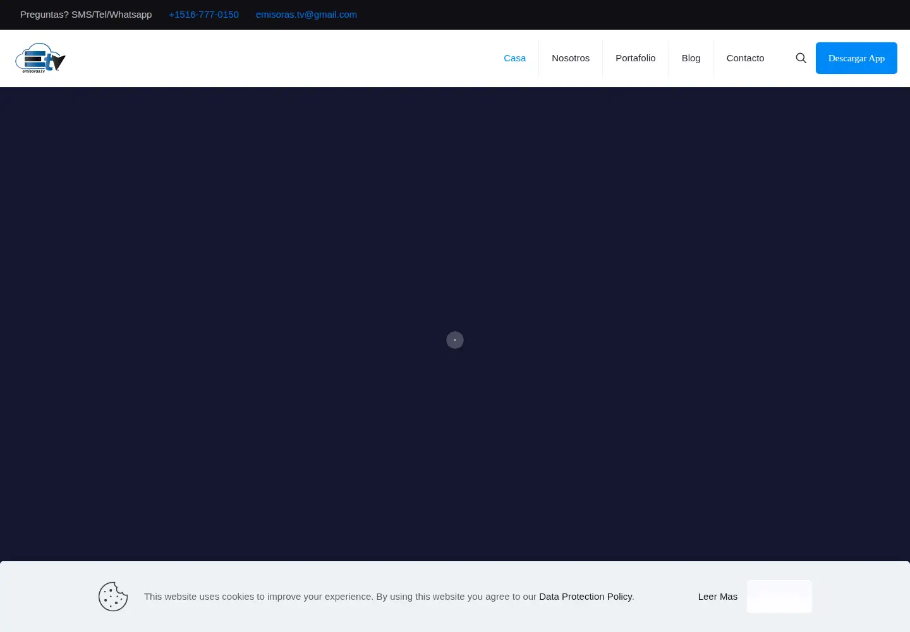
Task: Click the Descargar App button
Action: pyautogui.click(x=856, y=58)
